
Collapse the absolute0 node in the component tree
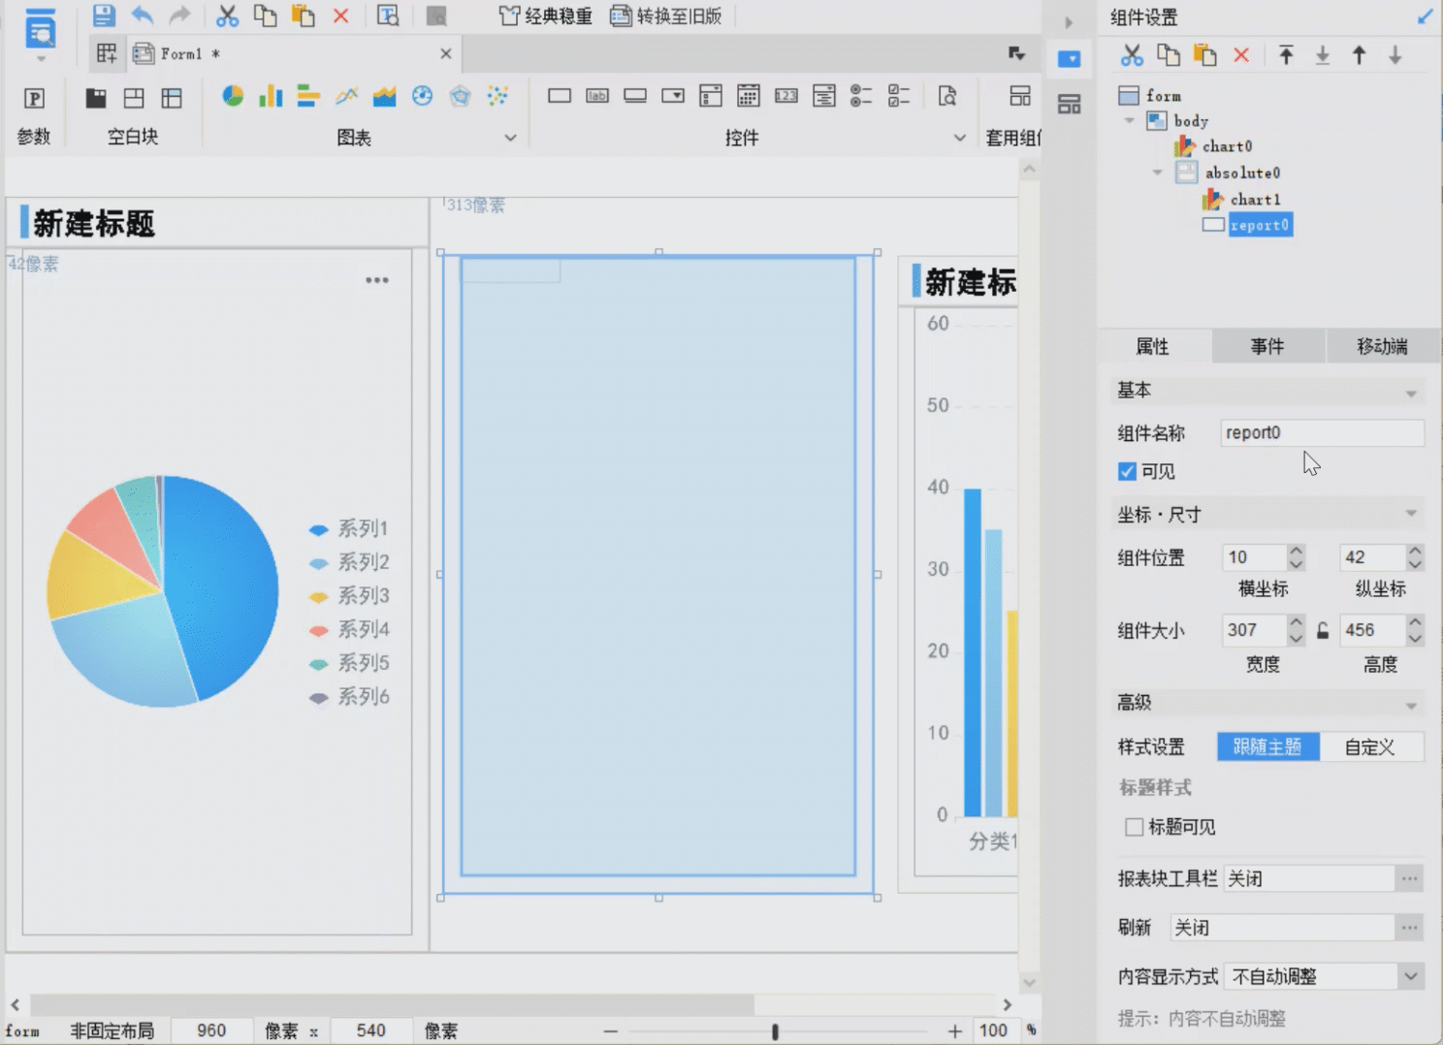(1157, 173)
